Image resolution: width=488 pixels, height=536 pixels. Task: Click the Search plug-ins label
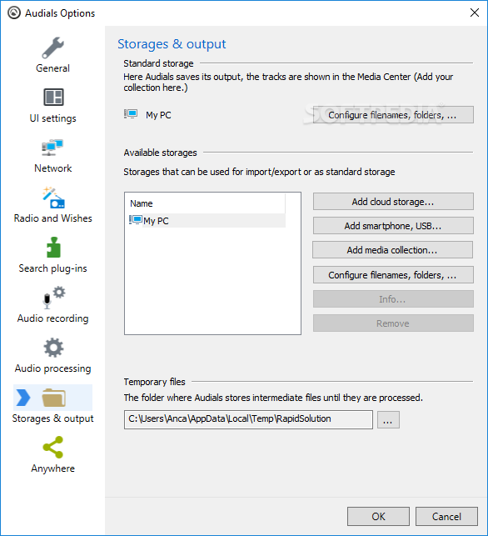coord(53,268)
